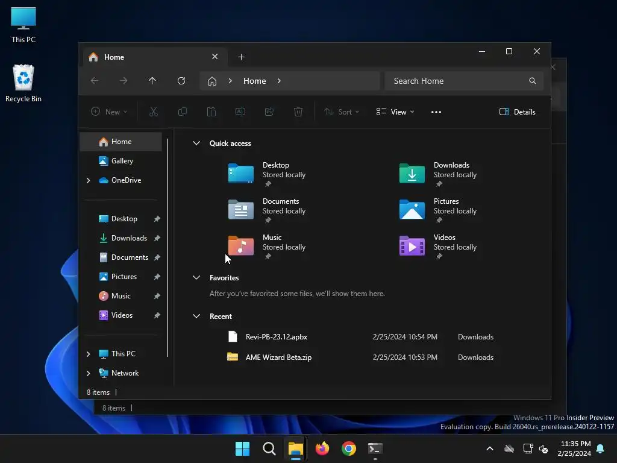This screenshot has width=617, height=463.
Task: Open the Sort dropdown menu
Action: point(342,112)
